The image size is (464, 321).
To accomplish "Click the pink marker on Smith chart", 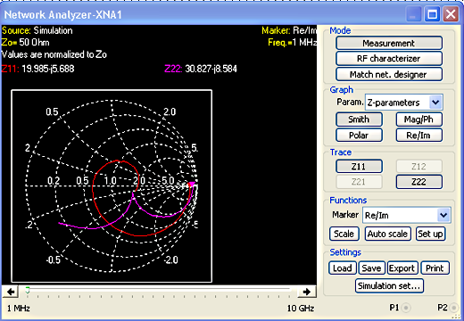I will (192, 184).
